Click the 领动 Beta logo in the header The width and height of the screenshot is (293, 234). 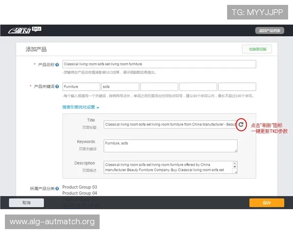(25, 30)
